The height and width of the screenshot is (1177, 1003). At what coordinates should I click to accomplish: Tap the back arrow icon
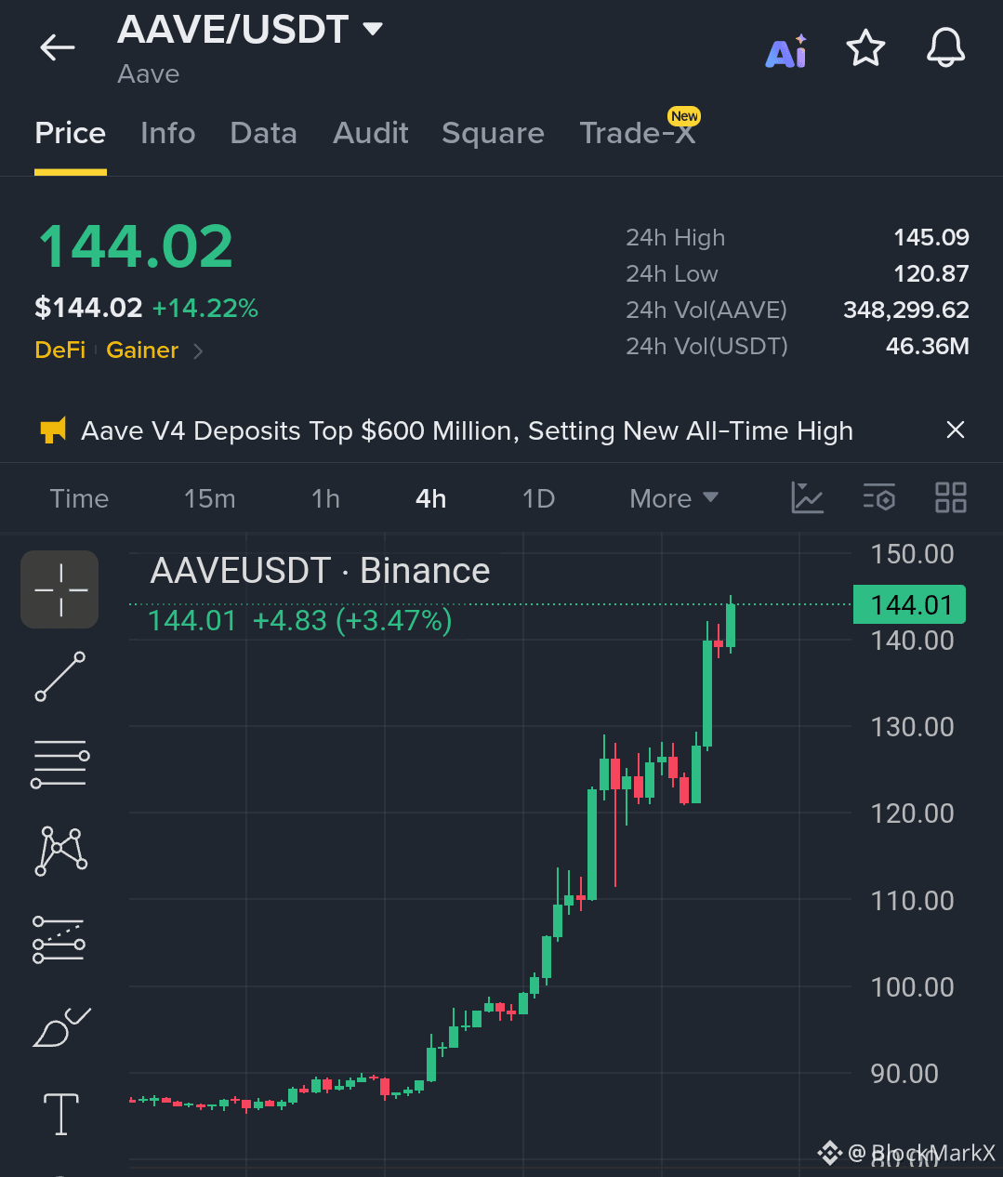pyautogui.click(x=57, y=47)
